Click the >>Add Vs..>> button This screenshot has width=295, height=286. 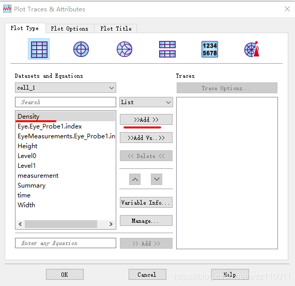tap(146, 138)
